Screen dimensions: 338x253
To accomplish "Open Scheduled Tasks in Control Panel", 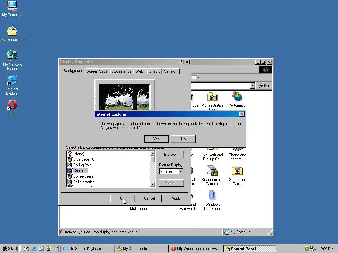I will [x=237, y=175].
